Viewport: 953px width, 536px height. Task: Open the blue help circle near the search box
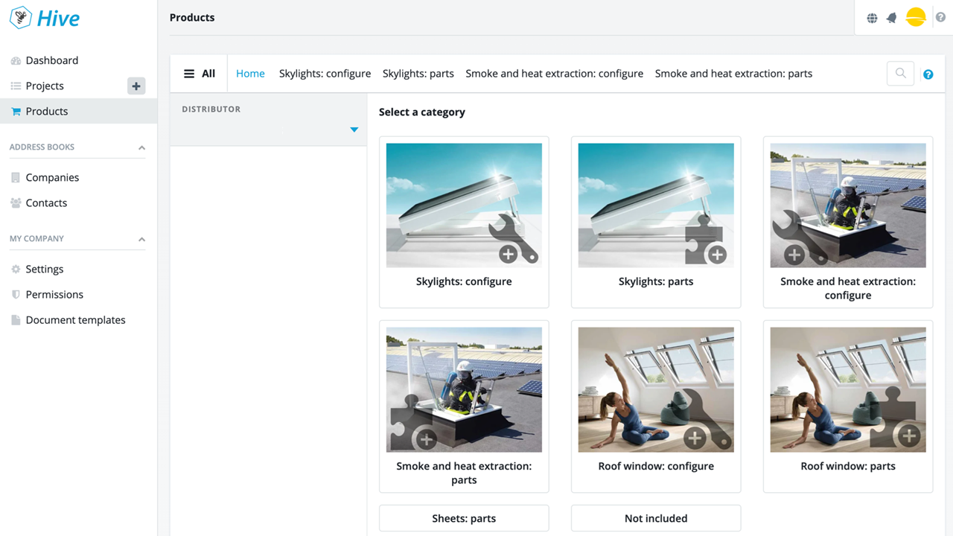pyautogui.click(x=928, y=74)
